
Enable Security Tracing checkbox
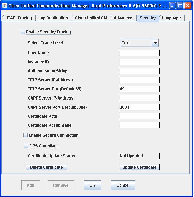[x=23, y=32]
